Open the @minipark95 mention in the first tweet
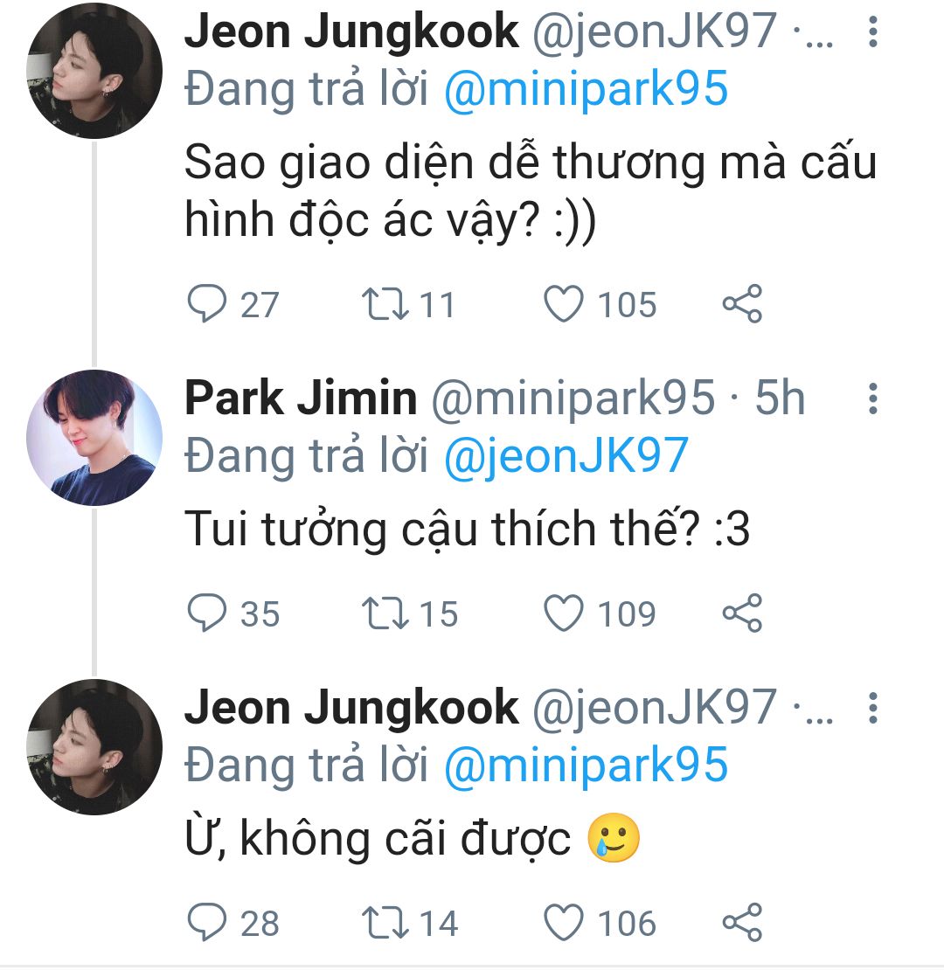This screenshot has width=944, height=970. (586, 90)
